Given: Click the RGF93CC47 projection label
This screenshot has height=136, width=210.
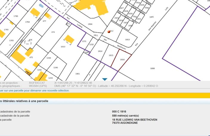Looking at the screenshot, I should pyautogui.click(x=37, y=83).
